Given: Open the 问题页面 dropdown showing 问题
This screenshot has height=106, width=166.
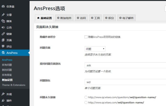Looking at the screenshot, I should (x=95, y=49).
